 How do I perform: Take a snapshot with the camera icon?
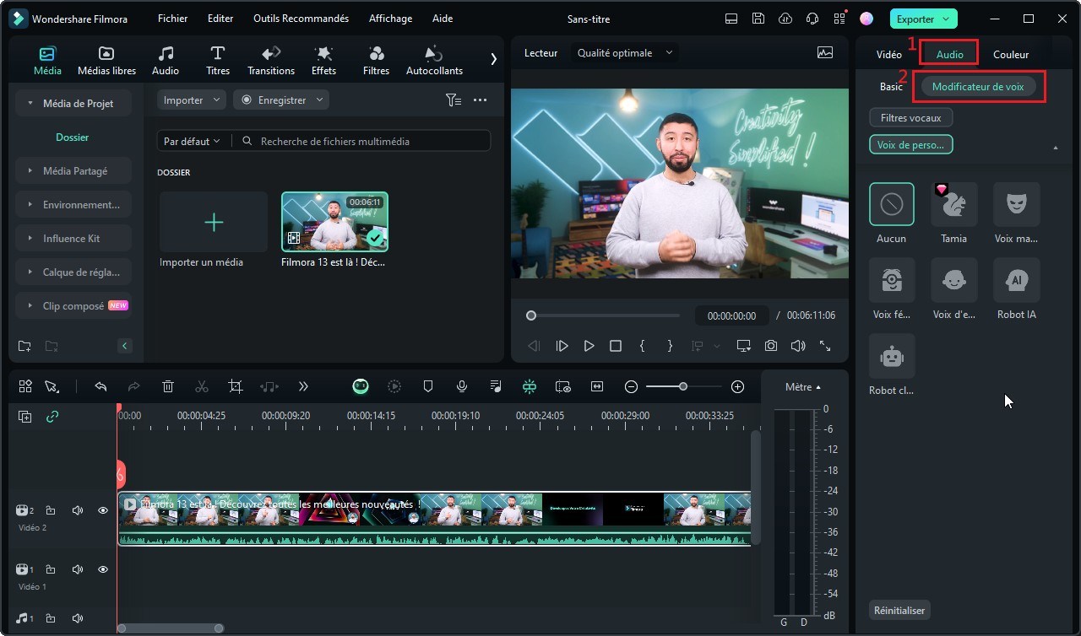coord(771,346)
